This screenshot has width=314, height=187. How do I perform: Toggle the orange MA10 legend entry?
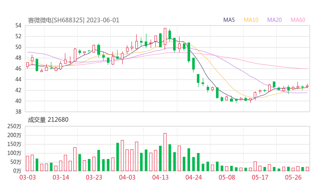(x=251, y=20)
